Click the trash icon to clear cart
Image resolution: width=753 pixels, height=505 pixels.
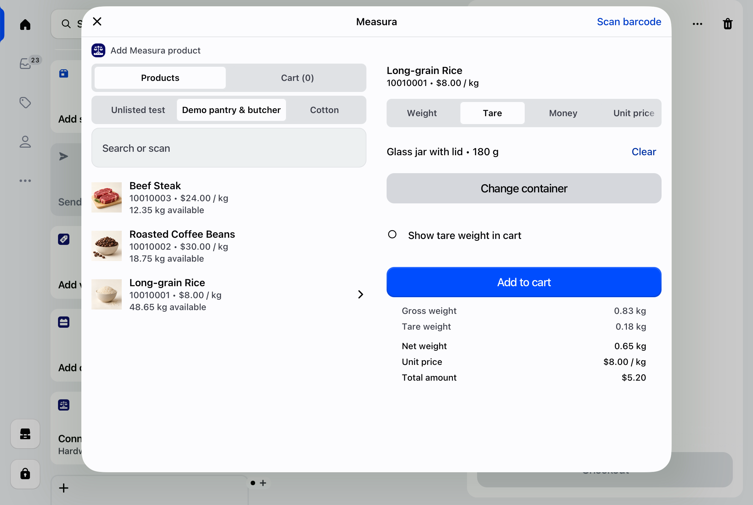click(727, 24)
